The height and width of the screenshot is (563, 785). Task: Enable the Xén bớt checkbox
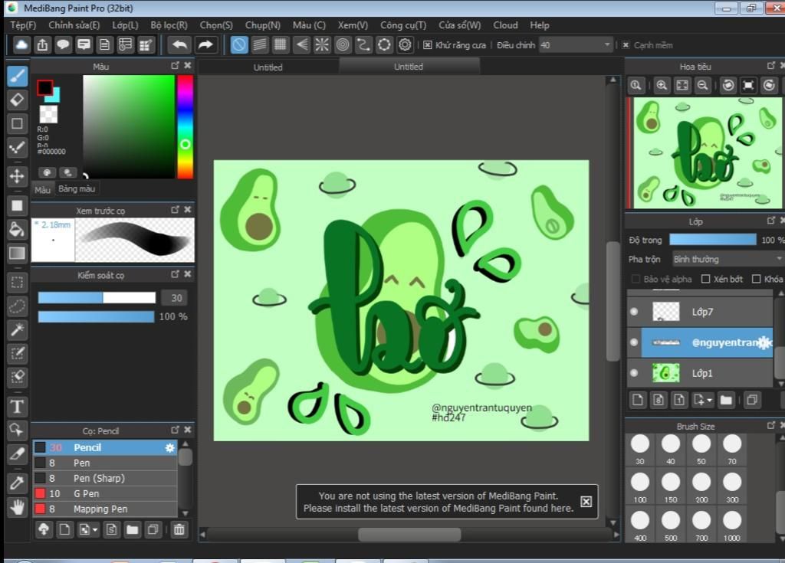705,280
